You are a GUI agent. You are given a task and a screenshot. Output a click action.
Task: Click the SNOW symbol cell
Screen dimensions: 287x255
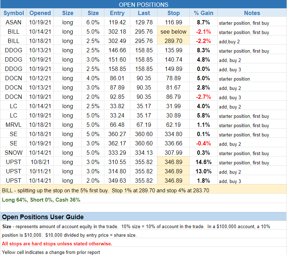click(x=14, y=153)
